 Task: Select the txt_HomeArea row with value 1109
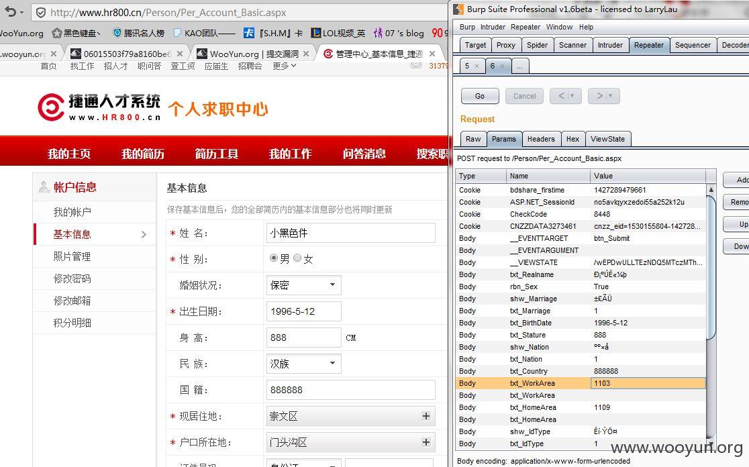coord(581,407)
